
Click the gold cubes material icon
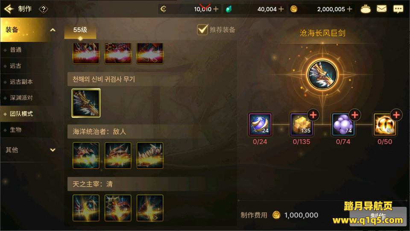302,124
